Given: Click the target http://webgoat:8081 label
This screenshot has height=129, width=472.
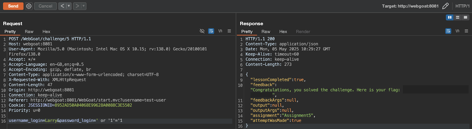Looking at the screenshot, I should tap(410, 6).
